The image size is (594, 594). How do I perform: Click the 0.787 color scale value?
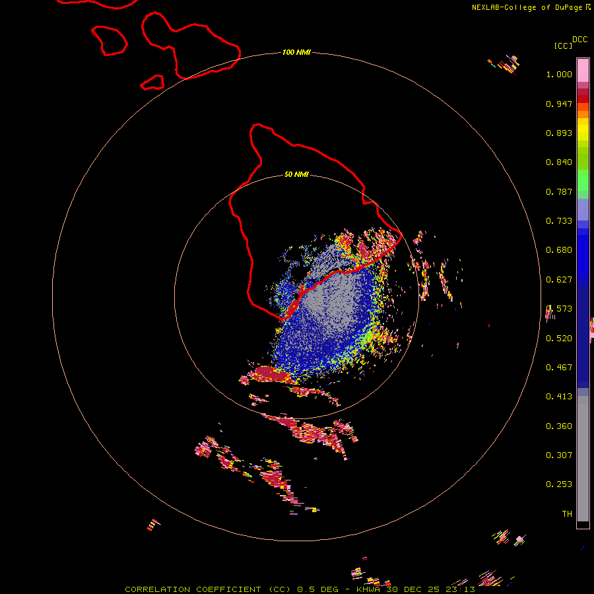pos(559,191)
